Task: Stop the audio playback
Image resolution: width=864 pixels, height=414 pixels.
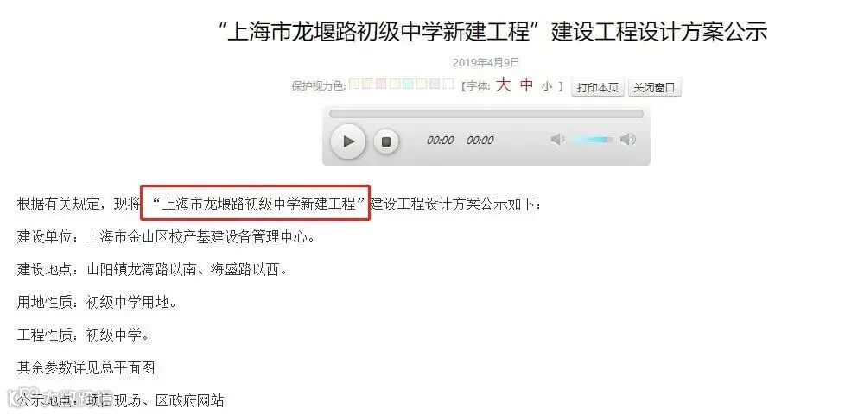Action: 386,141
